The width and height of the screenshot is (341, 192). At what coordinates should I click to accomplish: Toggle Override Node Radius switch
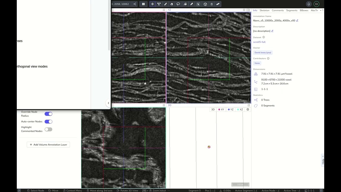(x=48, y=114)
